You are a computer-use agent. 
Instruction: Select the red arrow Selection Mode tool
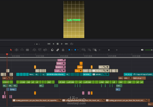pyautogui.click(x=11, y=50)
